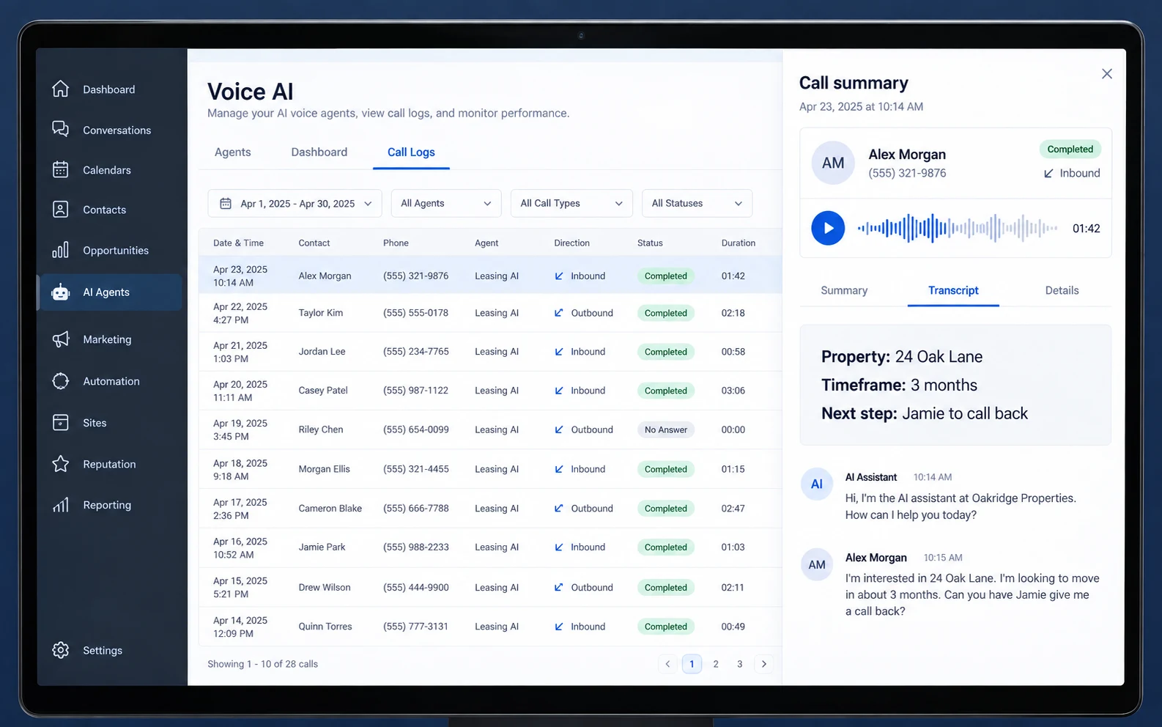
Task: Open the Sites icon in sidebar
Action: pyautogui.click(x=61, y=423)
